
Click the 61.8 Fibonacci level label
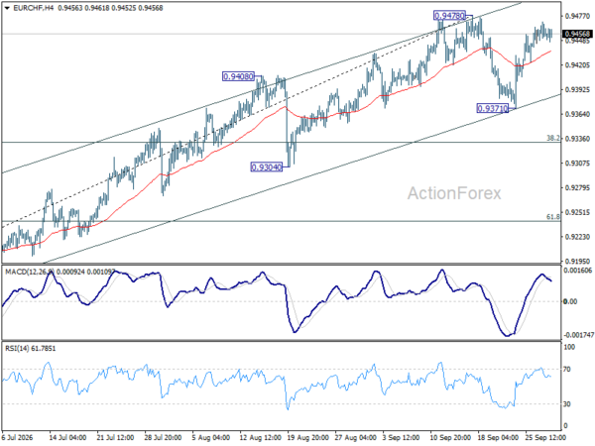point(553,216)
